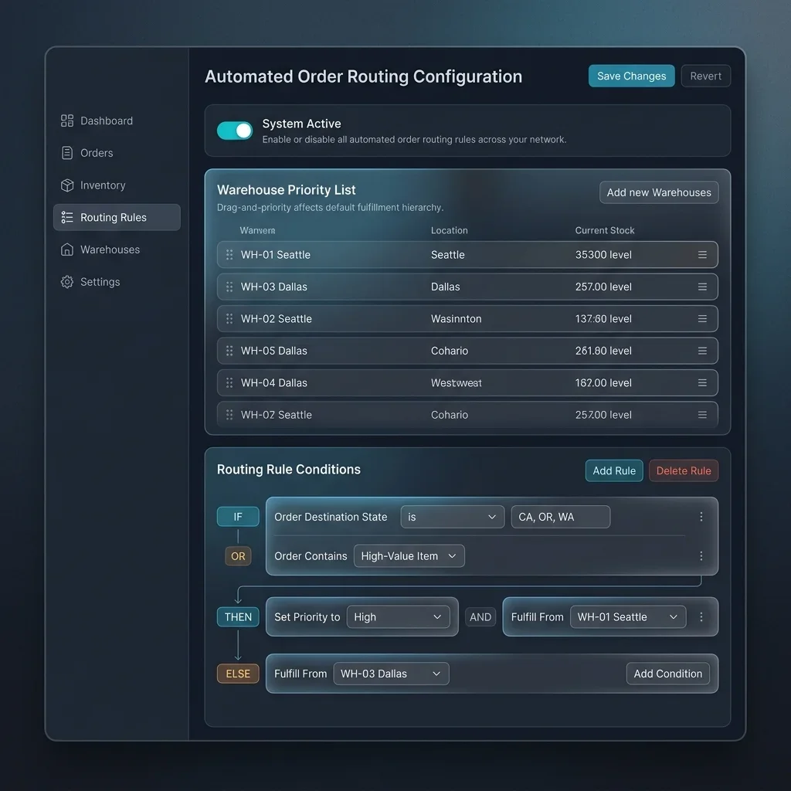Viewport: 791px width, 791px height.
Task: Click the 182.00 level stock value
Action: pos(603,383)
